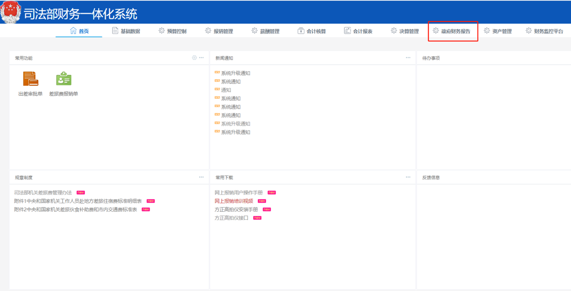Download 方正高拍仪安装手册
Image resolution: width=571 pixels, height=291 pixels.
tap(236, 209)
